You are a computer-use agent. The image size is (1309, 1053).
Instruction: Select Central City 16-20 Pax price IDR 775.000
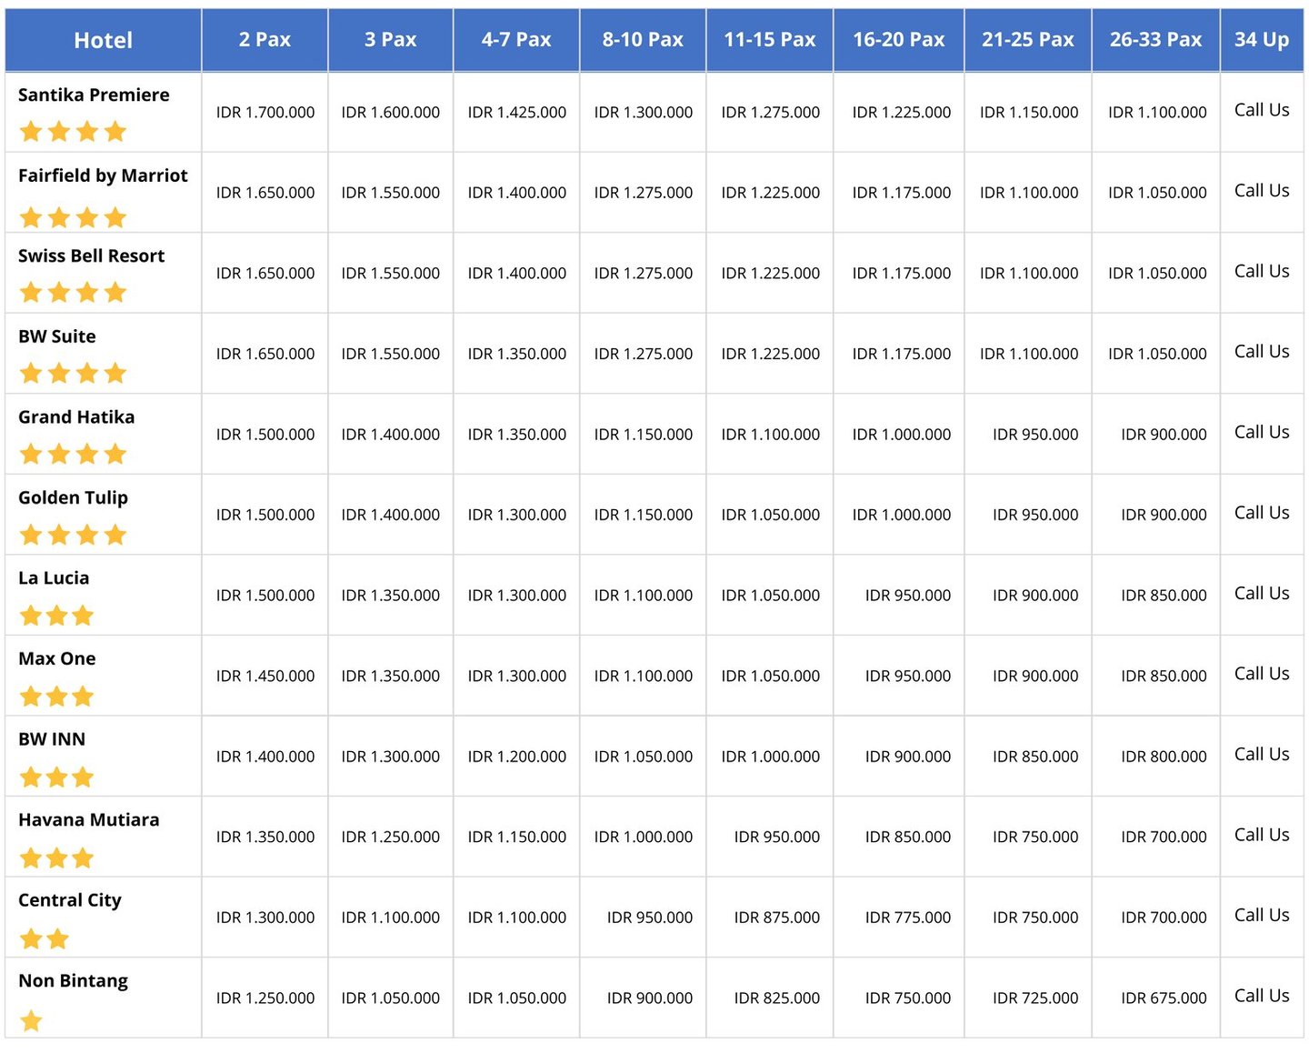(x=908, y=918)
